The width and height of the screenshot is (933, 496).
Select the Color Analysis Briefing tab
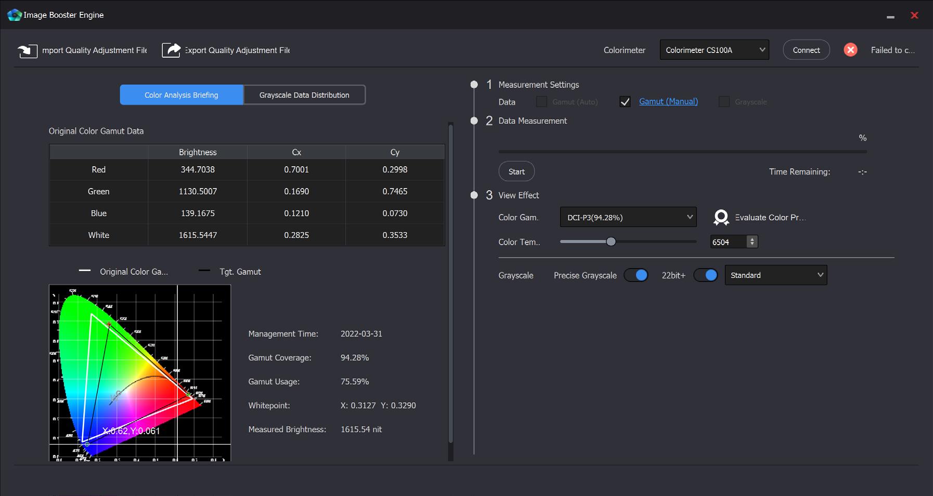tap(182, 95)
